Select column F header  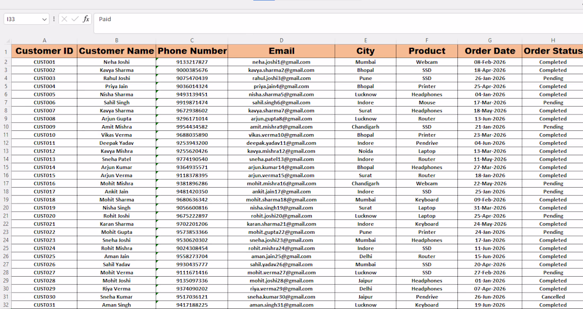click(427, 40)
